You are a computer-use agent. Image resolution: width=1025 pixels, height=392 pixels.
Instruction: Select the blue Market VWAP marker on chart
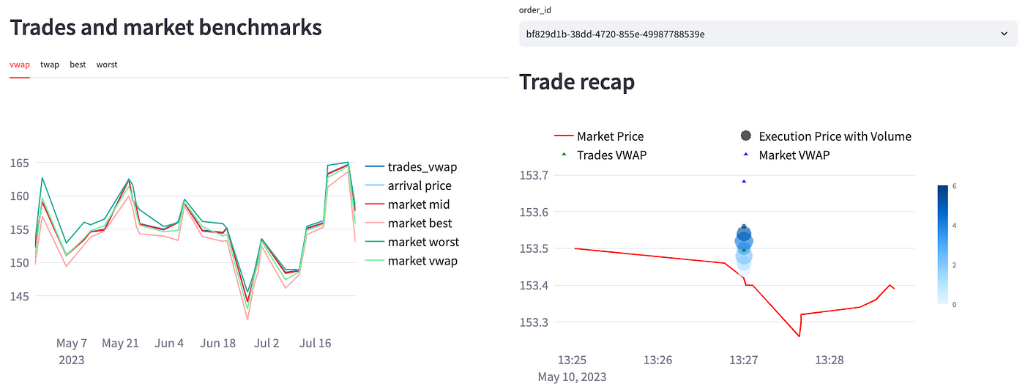tap(744, 181)
